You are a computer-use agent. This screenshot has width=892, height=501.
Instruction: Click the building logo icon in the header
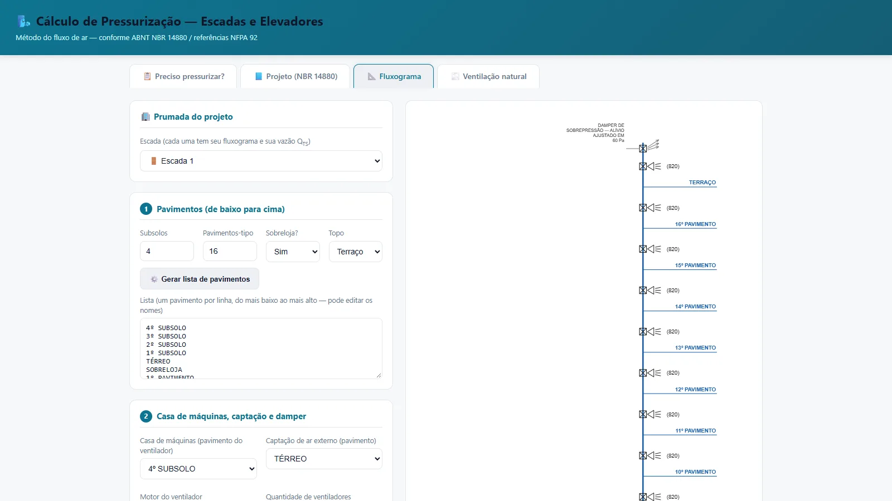[24, 22]
